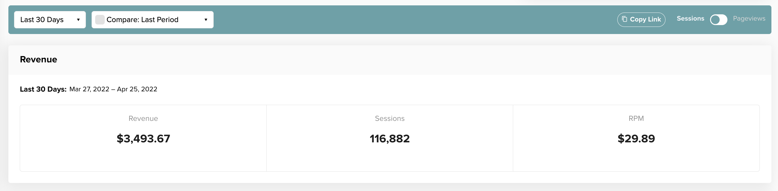Expand the Compare: Last Period dropdown

tap(152, 20)
